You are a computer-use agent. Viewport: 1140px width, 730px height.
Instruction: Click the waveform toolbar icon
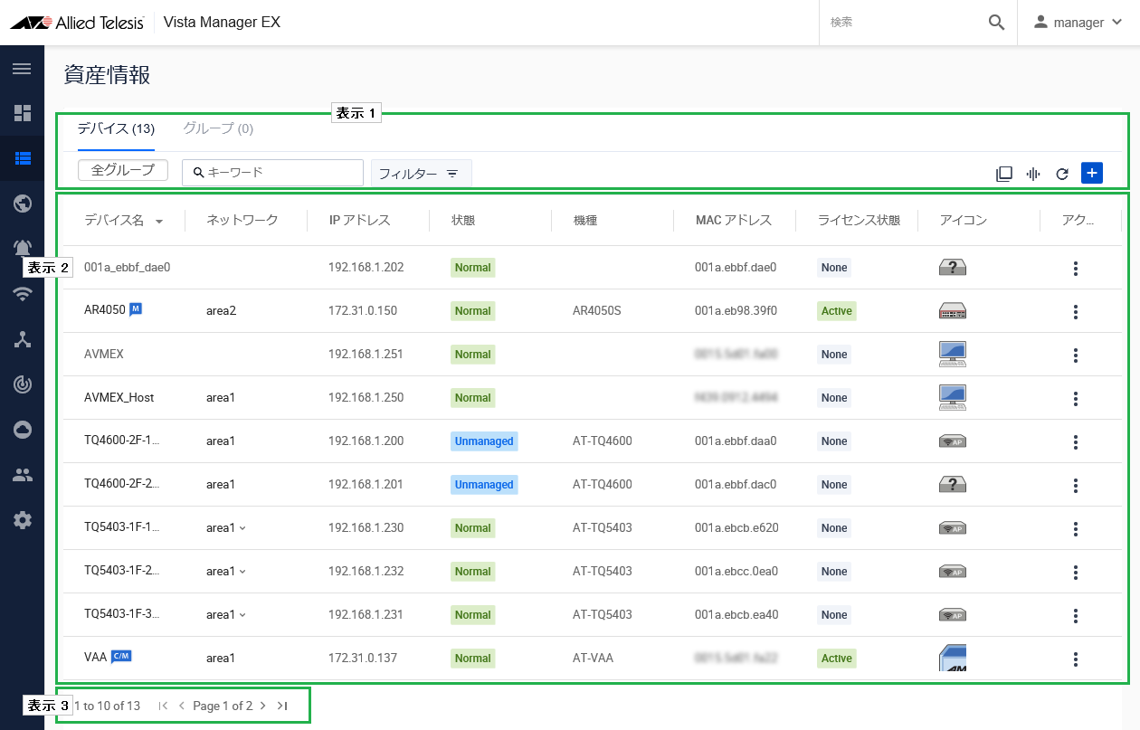(1033, 174)
